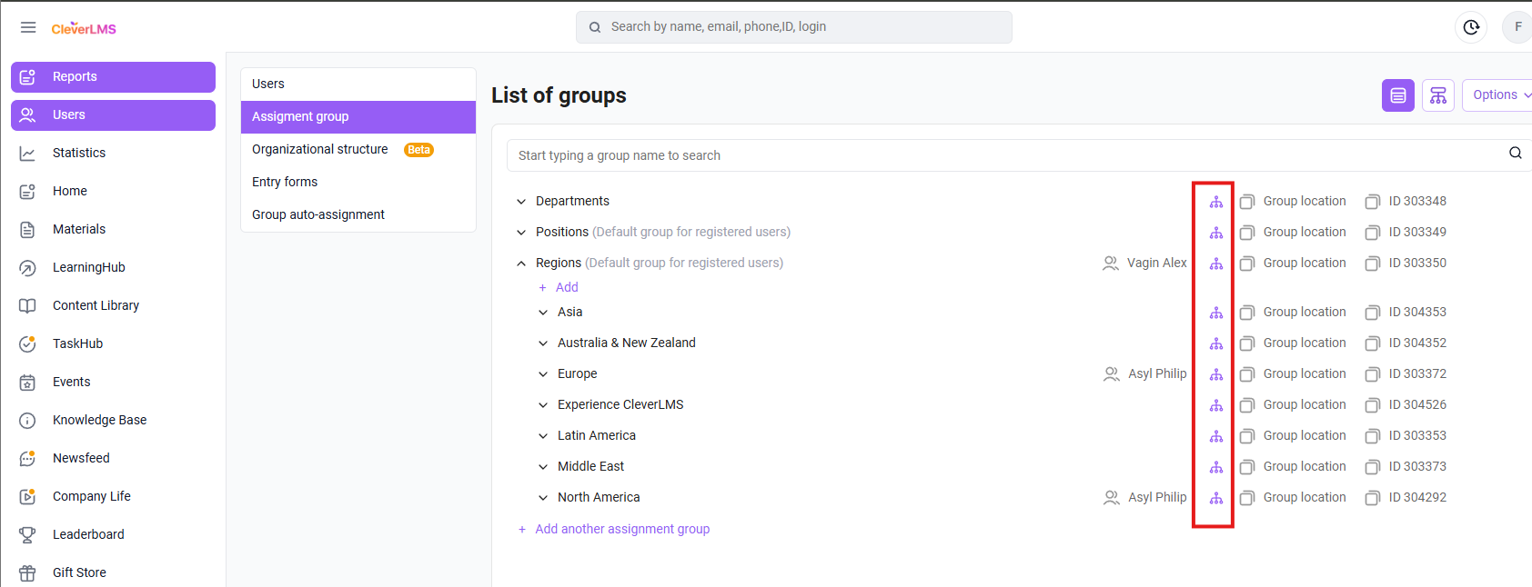
Task: Collapse the Regions group
Action: point(521,264)
